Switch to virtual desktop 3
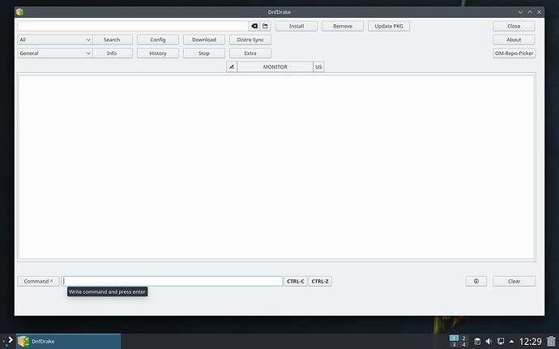The image size is (559, 349). point(454,344)
